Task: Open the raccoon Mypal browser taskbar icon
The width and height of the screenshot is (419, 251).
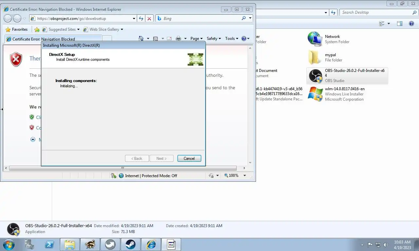Action: coord(90,244)
